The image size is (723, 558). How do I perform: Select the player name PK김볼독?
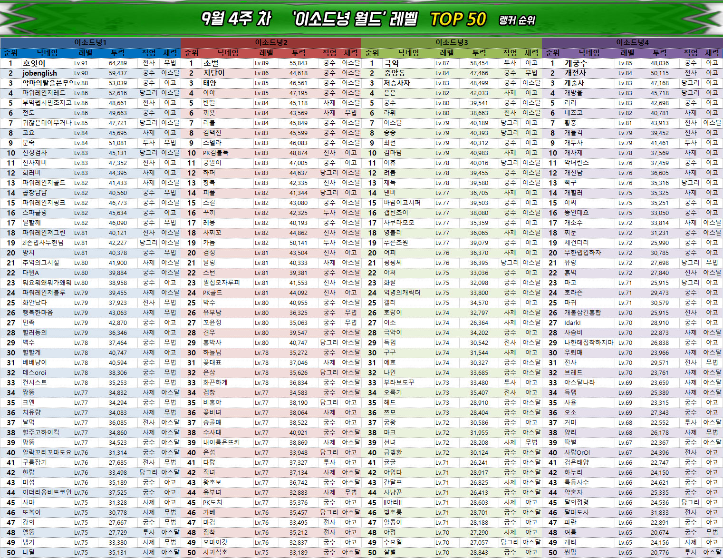click(215, 153)
